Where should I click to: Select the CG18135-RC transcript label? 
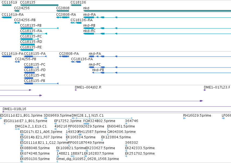31,36
